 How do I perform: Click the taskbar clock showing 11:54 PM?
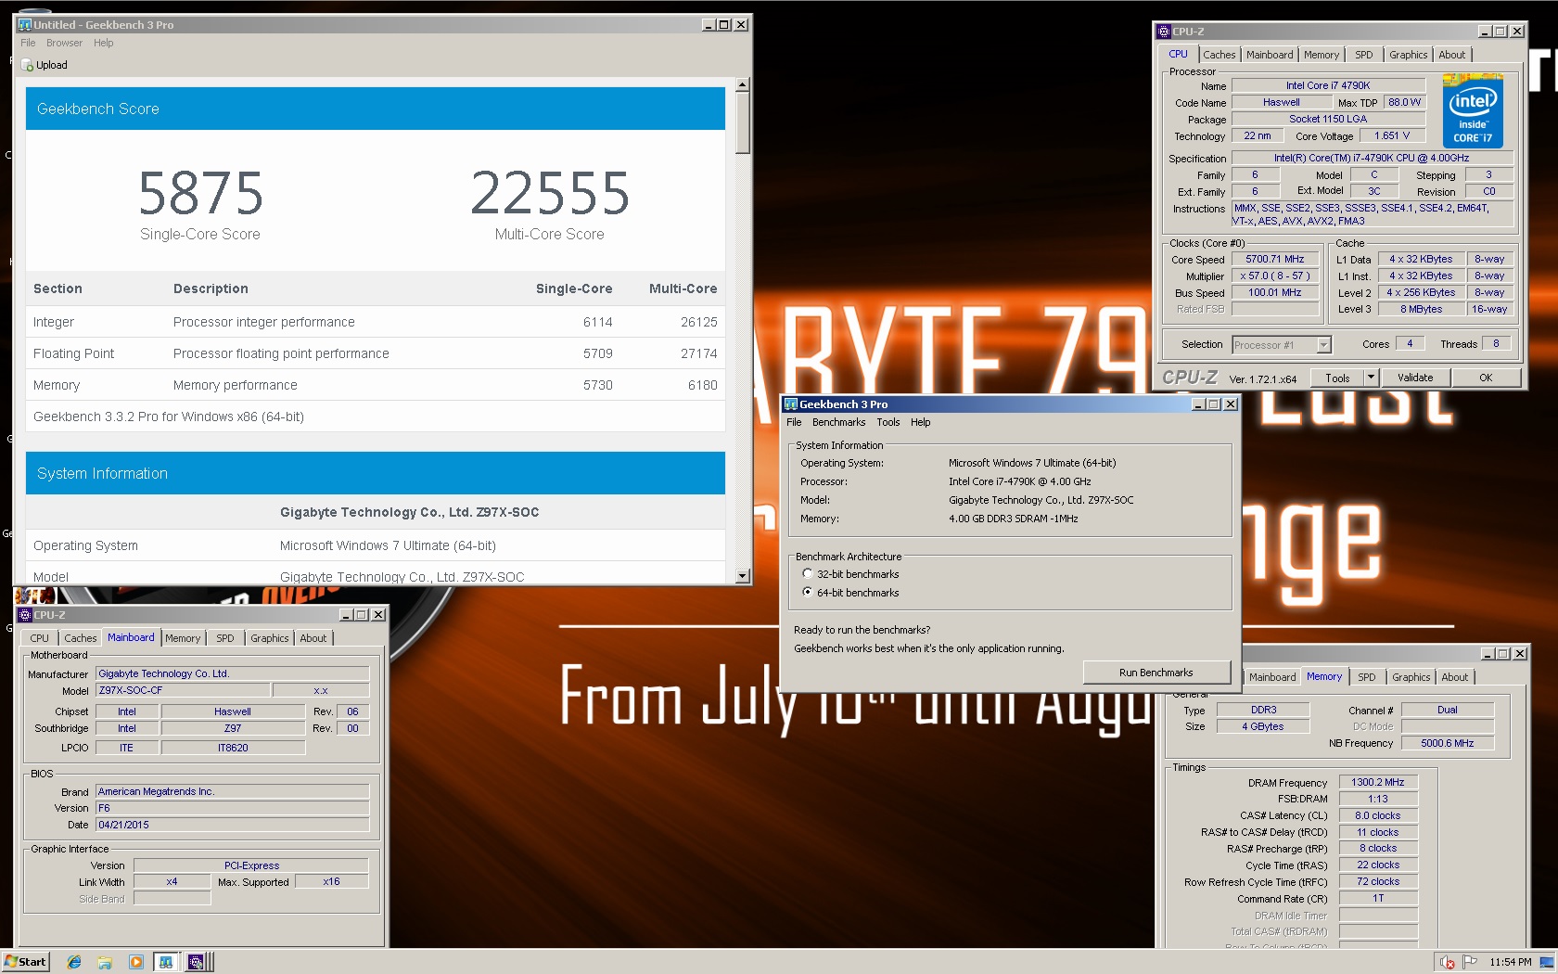click(x=1510, y=963)
